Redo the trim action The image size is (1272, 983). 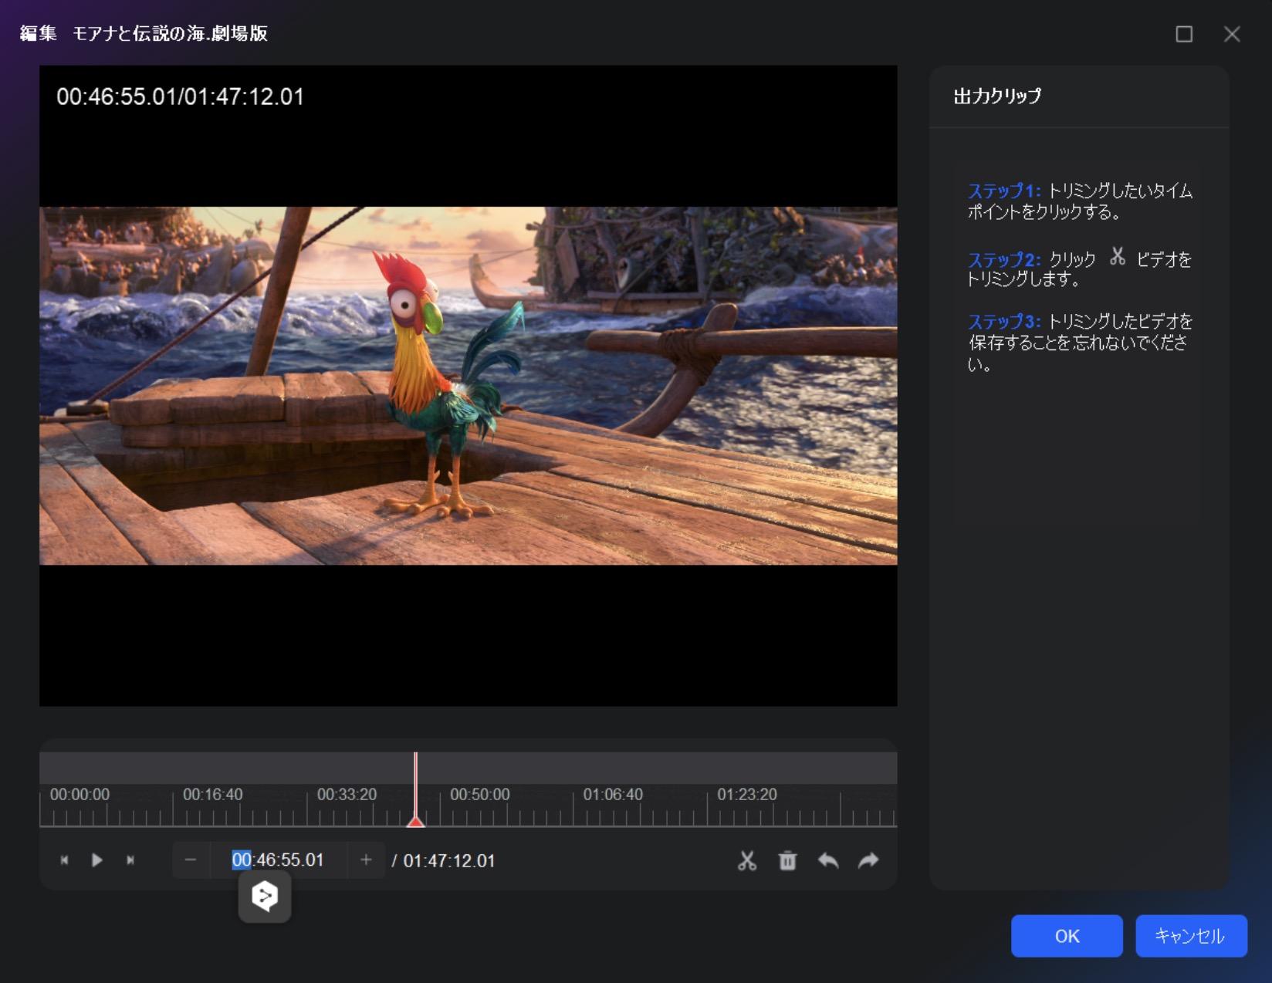tap(868, 860)
